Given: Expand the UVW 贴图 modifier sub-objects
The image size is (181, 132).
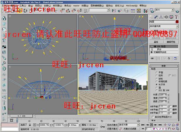Looking at the screenshot, I should [x=155, y=46].
